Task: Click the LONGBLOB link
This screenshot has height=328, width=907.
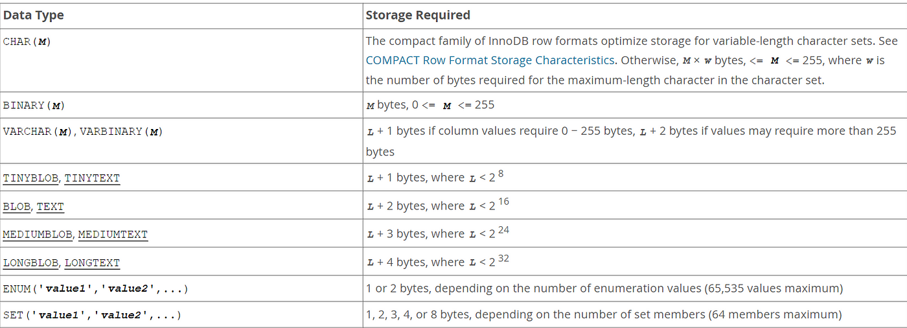Action: [30, 263]
